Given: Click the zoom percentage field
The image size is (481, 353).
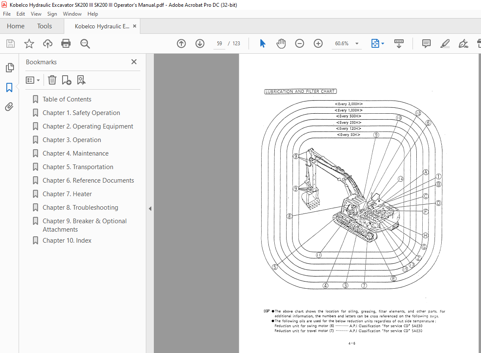Looking at the screenshot, I should coord(342,44).
